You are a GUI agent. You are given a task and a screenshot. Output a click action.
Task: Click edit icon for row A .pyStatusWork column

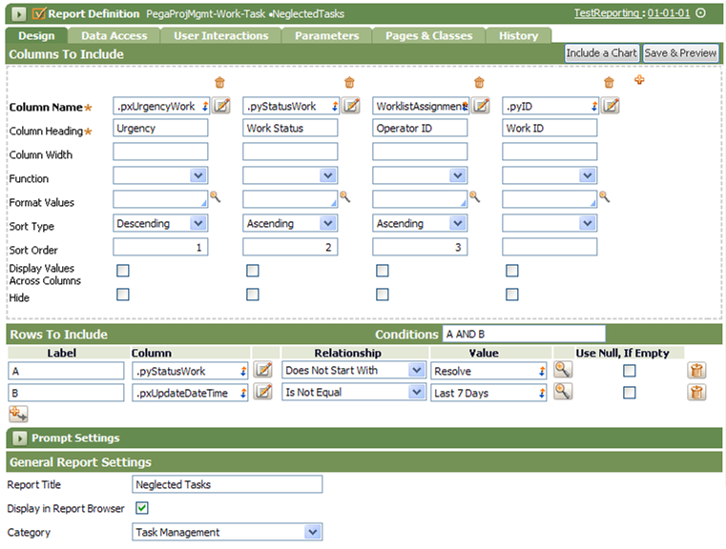pos(263,370)
